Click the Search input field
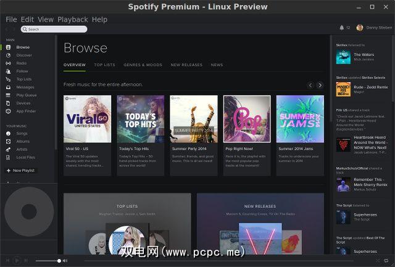 [54, 29]
